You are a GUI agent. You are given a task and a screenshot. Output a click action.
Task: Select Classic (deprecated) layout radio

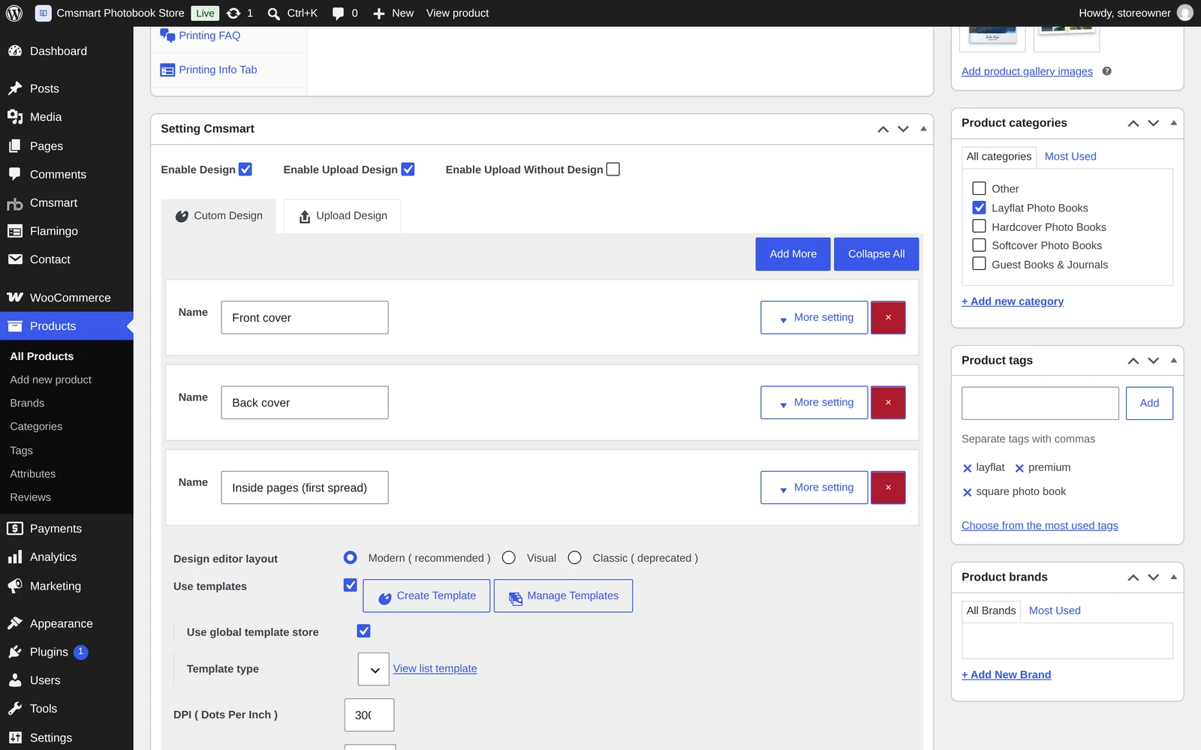tap(575, 558)
